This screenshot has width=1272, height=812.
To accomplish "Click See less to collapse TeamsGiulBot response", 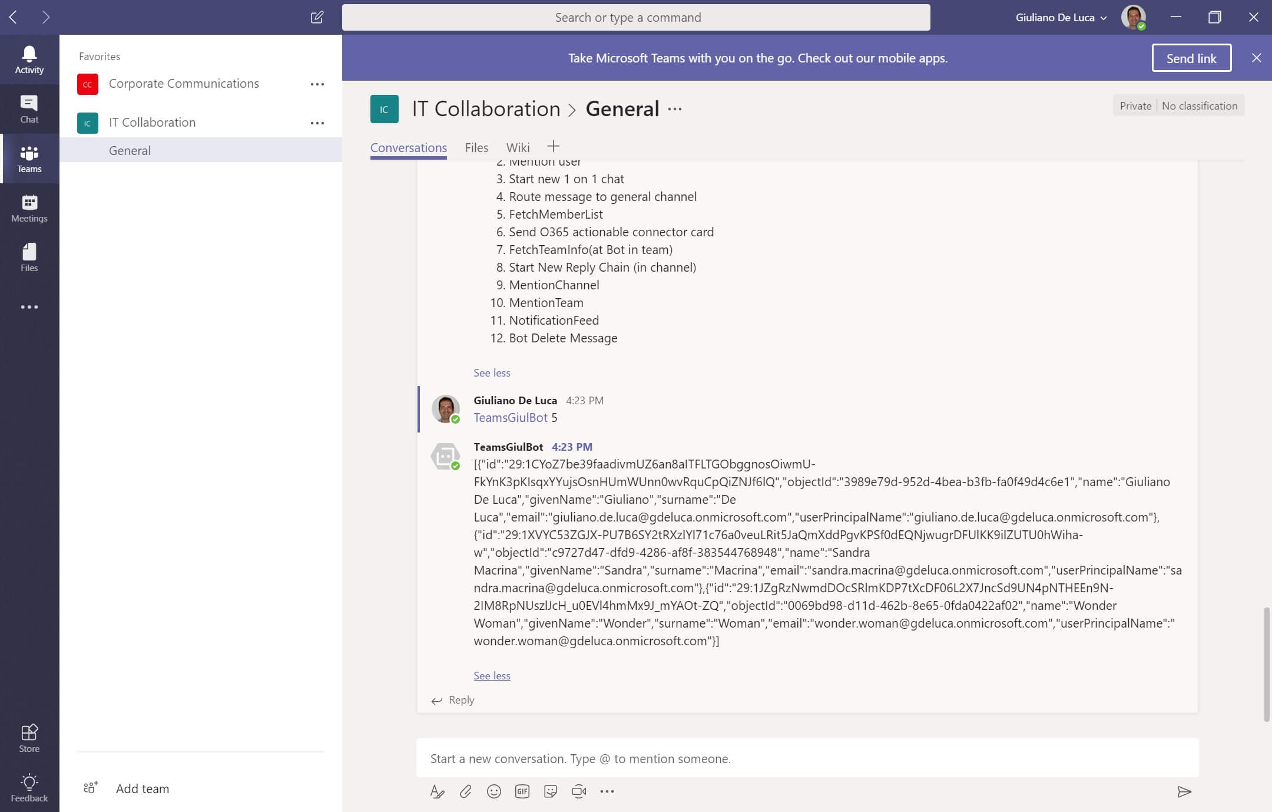I will pos(491,675).
